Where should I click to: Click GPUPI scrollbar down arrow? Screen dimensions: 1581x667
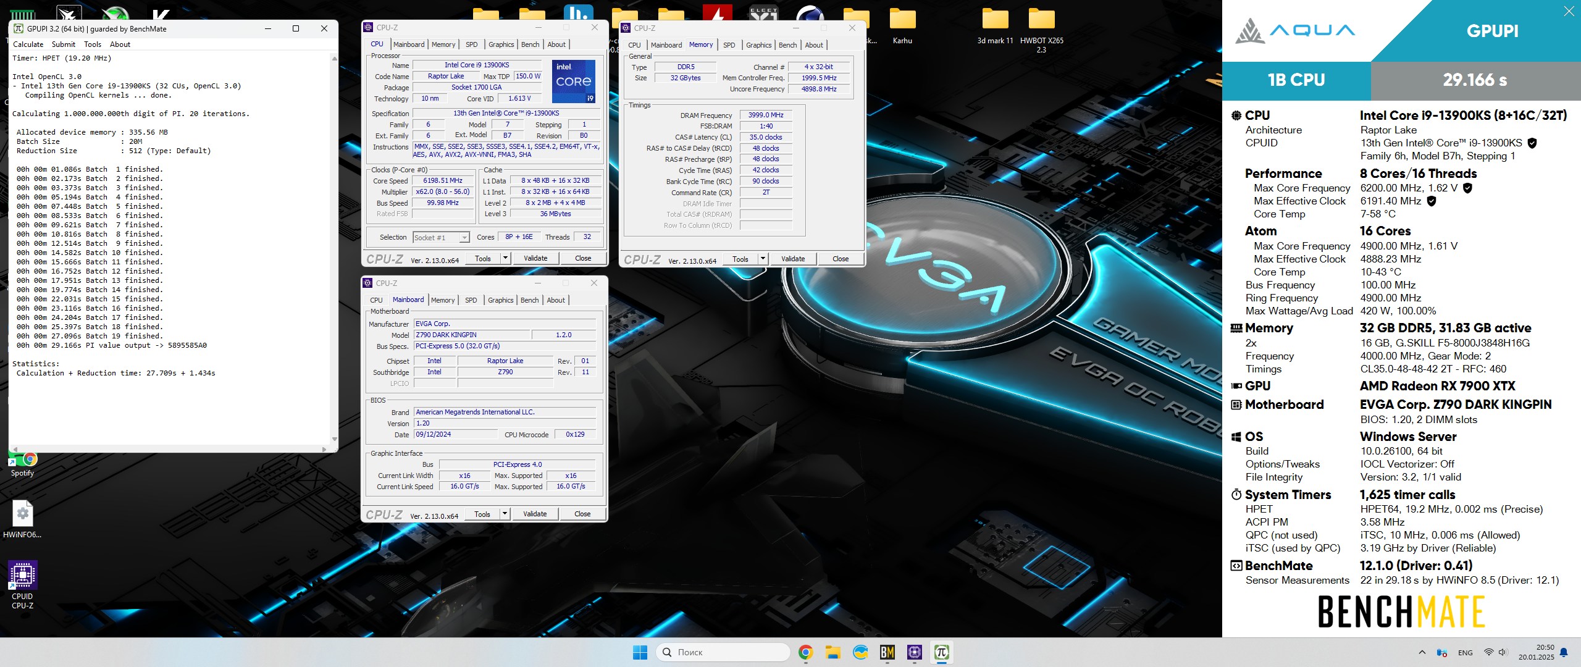coord(334,439)
